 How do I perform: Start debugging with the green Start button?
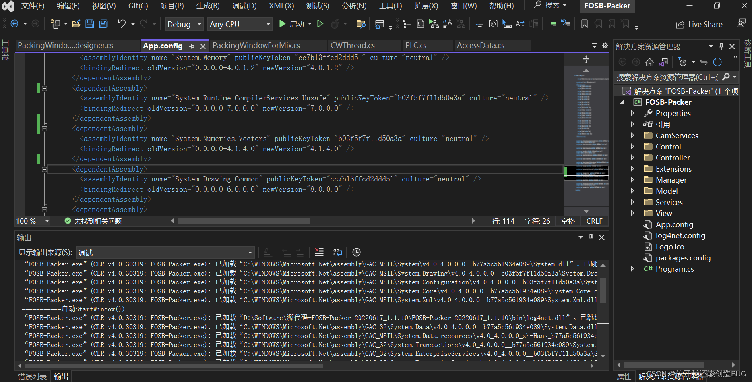coord(282,24)
